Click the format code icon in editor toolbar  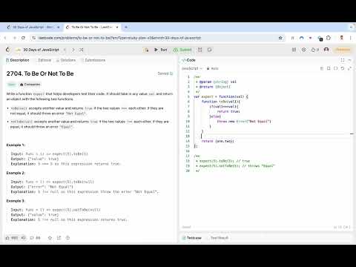322,68
